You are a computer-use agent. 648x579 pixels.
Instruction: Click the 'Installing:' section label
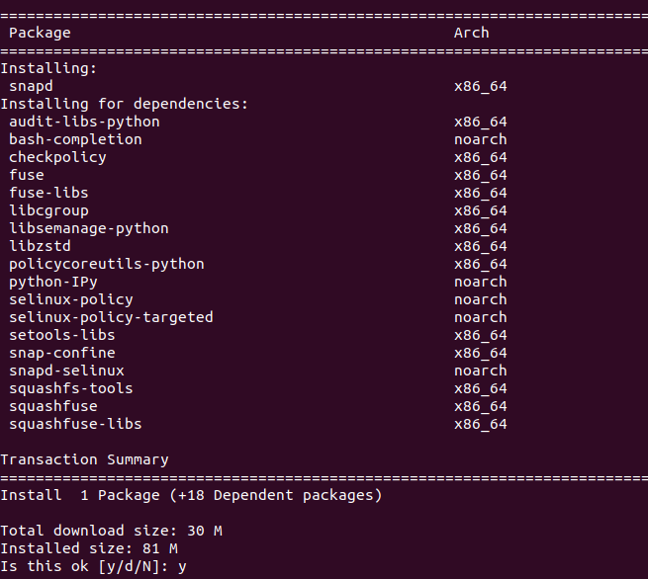(x=48, y=68)
